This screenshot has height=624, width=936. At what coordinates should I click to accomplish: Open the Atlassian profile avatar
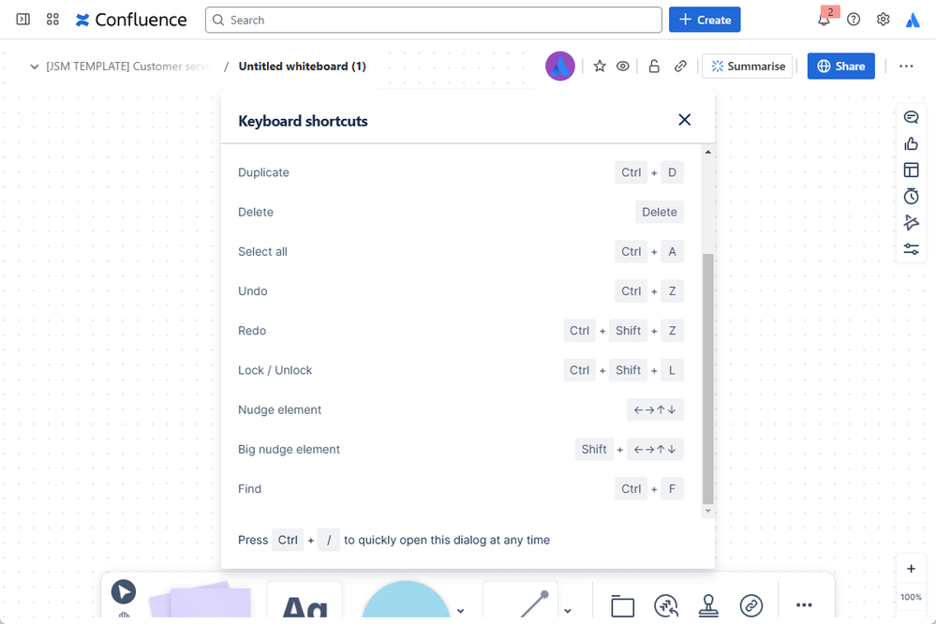pyautogui.click(x=913, y=20)
